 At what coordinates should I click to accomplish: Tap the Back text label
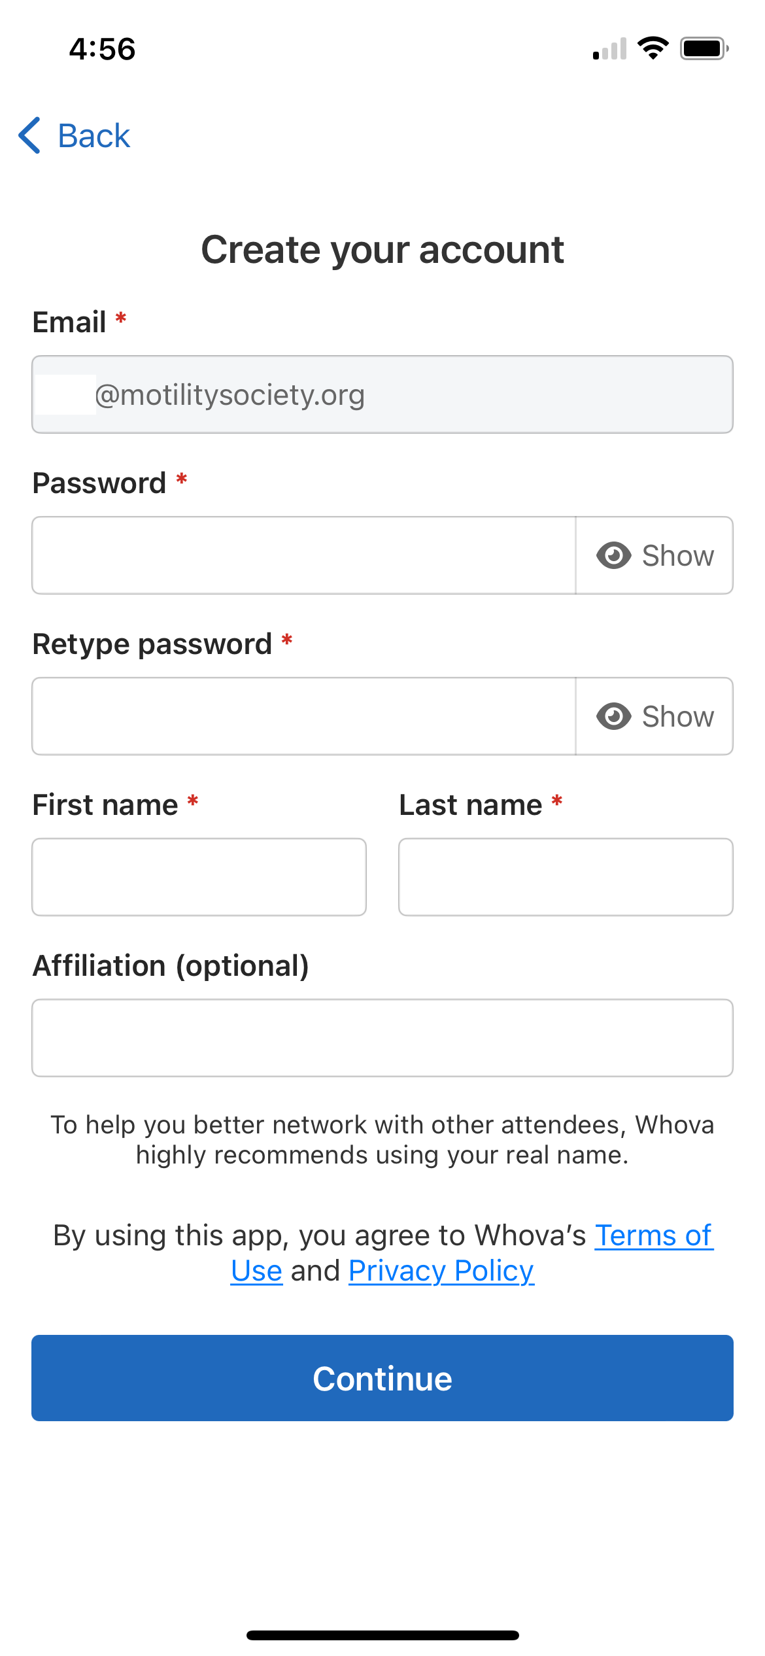click(x=94, y=136)
